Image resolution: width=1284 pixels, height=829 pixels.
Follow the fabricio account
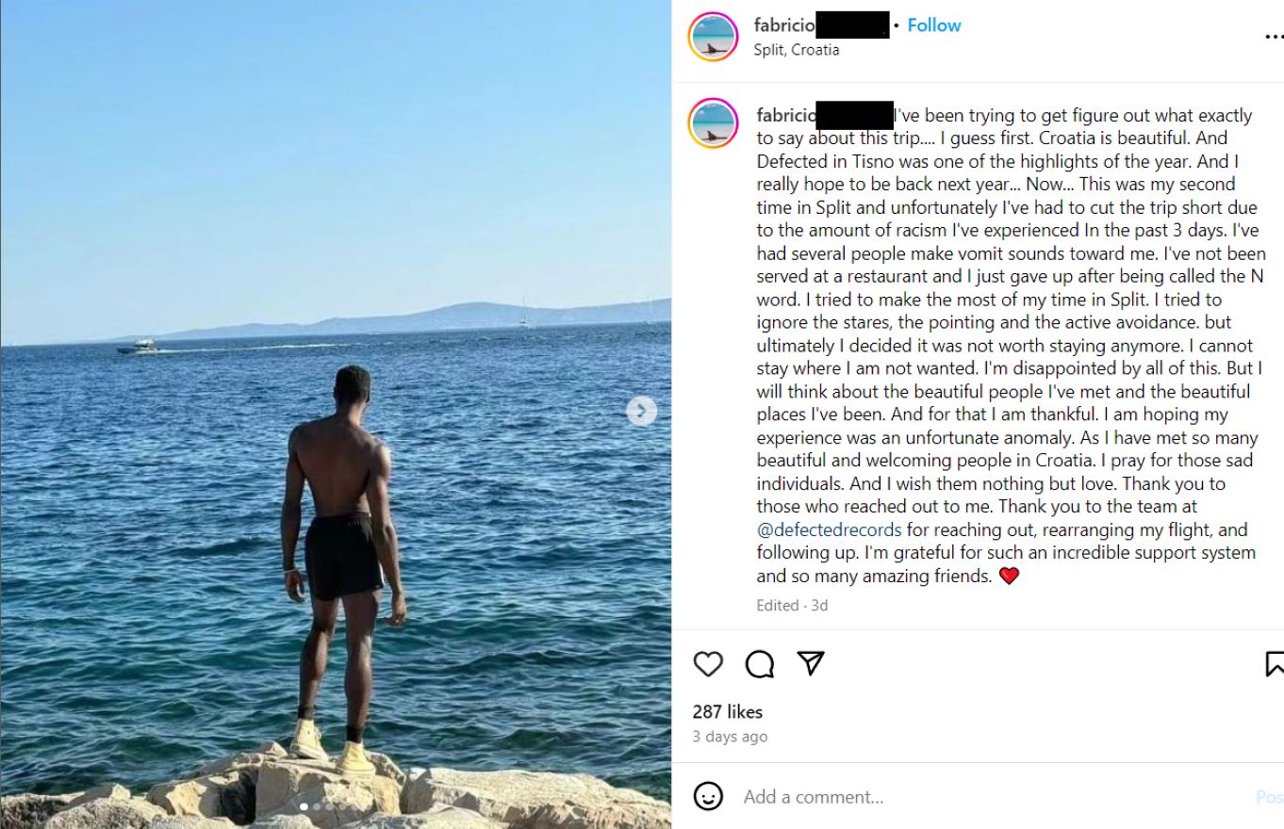coord(934,25)
